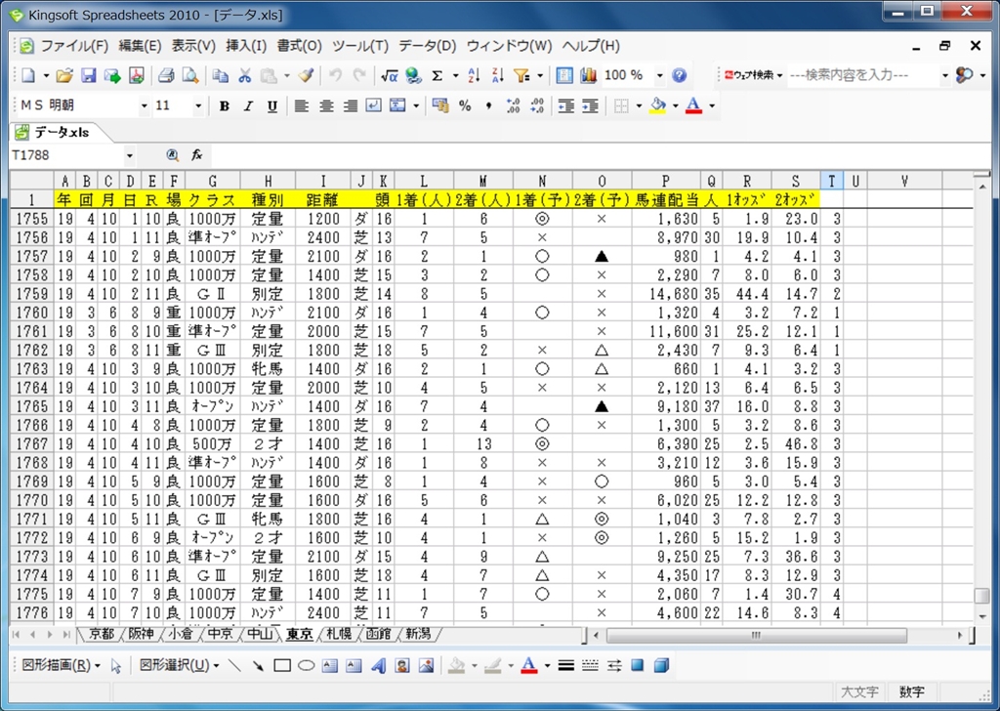Click the Save floppy disk icon
This screenshot has width=1000, height=711.
click(89, 75)
